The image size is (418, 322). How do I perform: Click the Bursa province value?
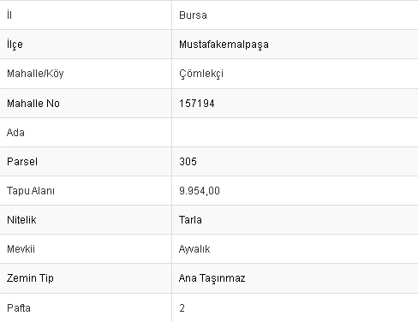(193, 15)
